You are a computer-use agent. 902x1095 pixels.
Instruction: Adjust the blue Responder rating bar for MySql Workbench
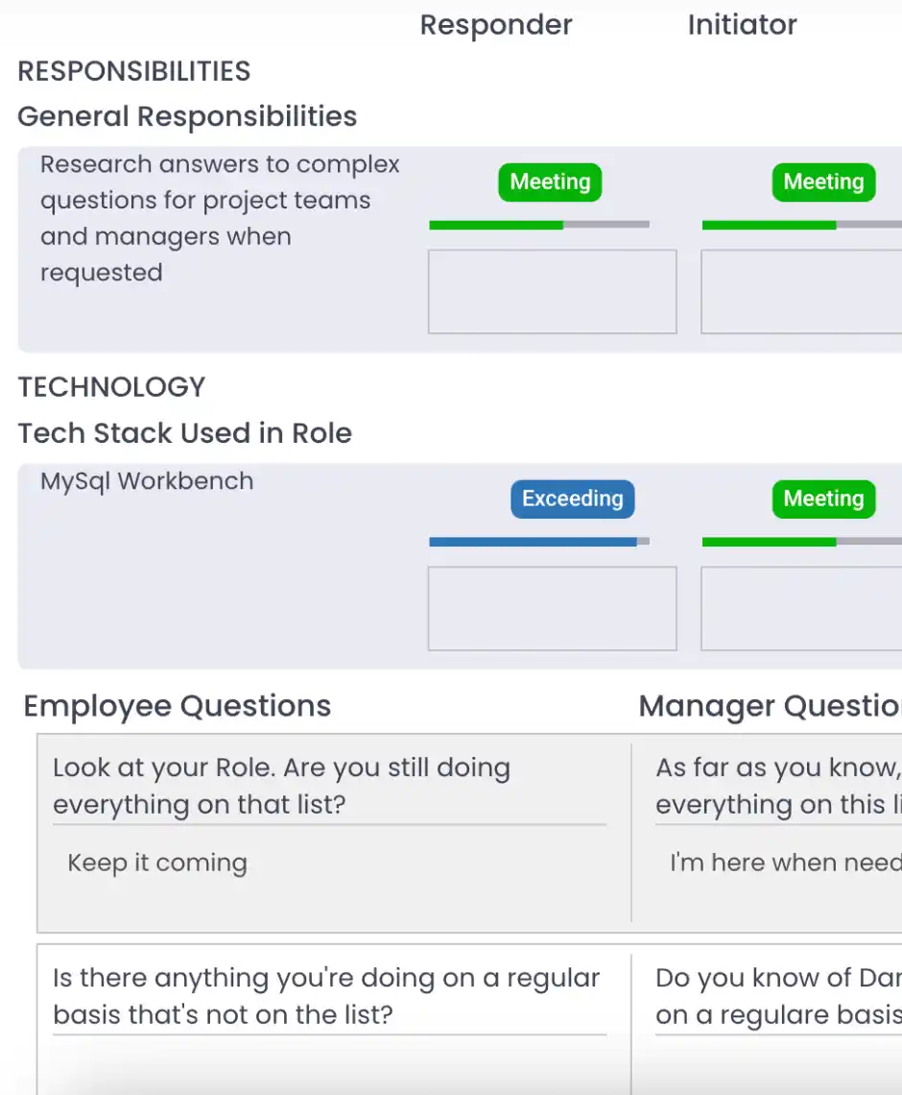539,542
